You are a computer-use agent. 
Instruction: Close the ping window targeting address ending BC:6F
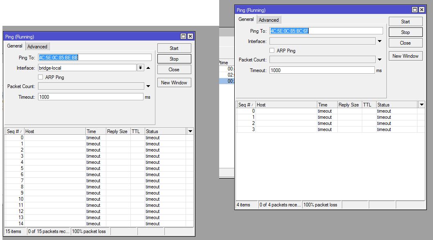[x=422, y=10]
